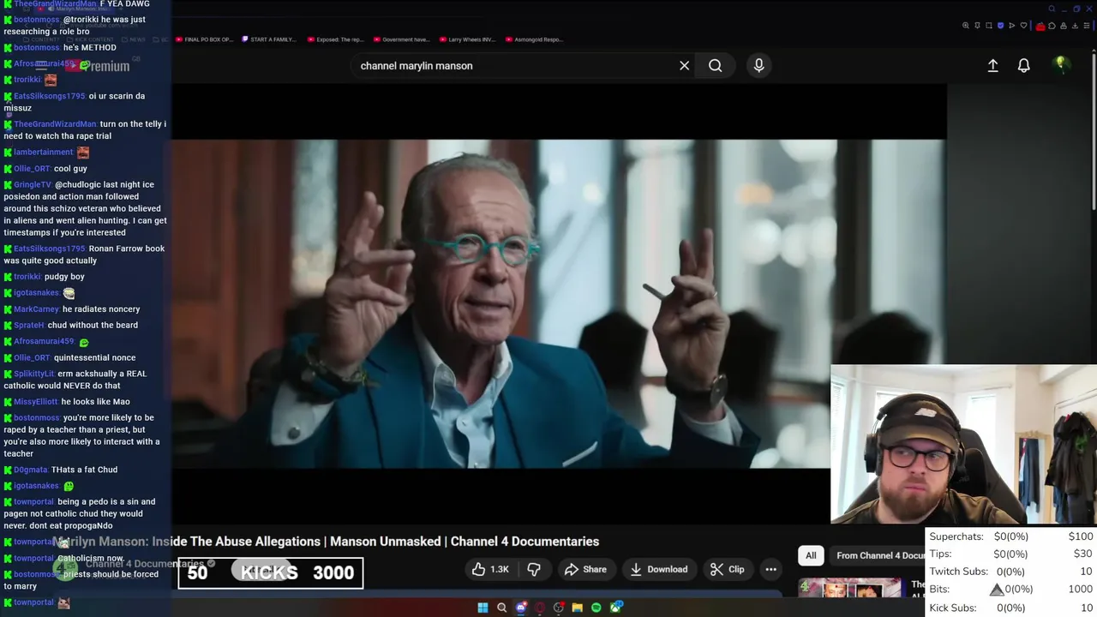Click chat username 'SplikityLit'
1097x617 pixels.
point(33,374)
